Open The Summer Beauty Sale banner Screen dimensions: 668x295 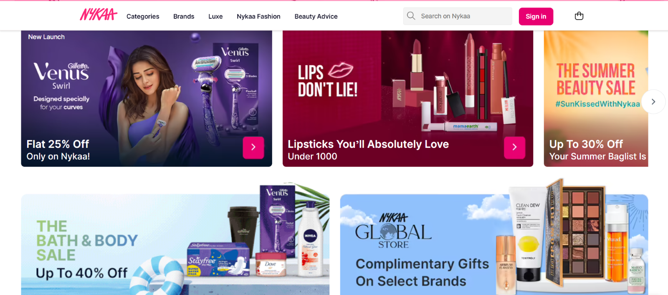596,98
